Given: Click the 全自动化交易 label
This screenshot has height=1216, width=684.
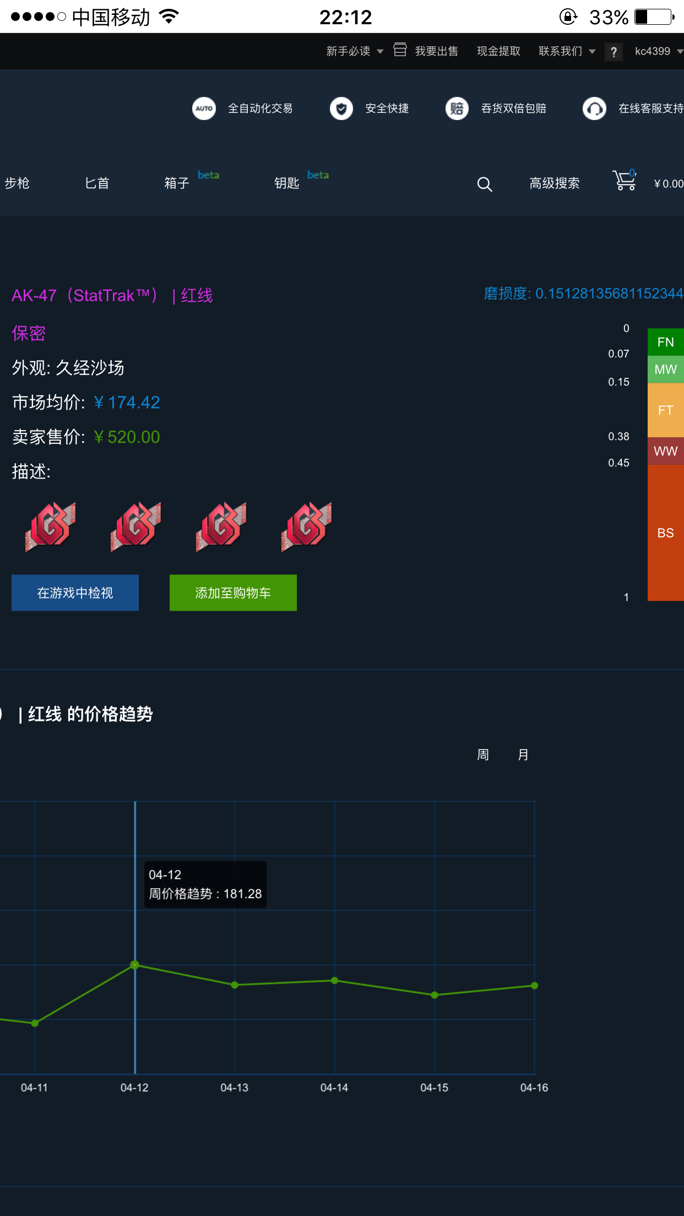Looking at the screenshot, I should click(x=260, y=108).
